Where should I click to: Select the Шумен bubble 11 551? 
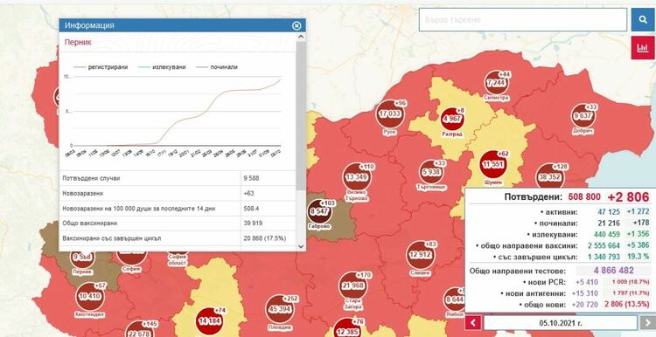[493, 164]
